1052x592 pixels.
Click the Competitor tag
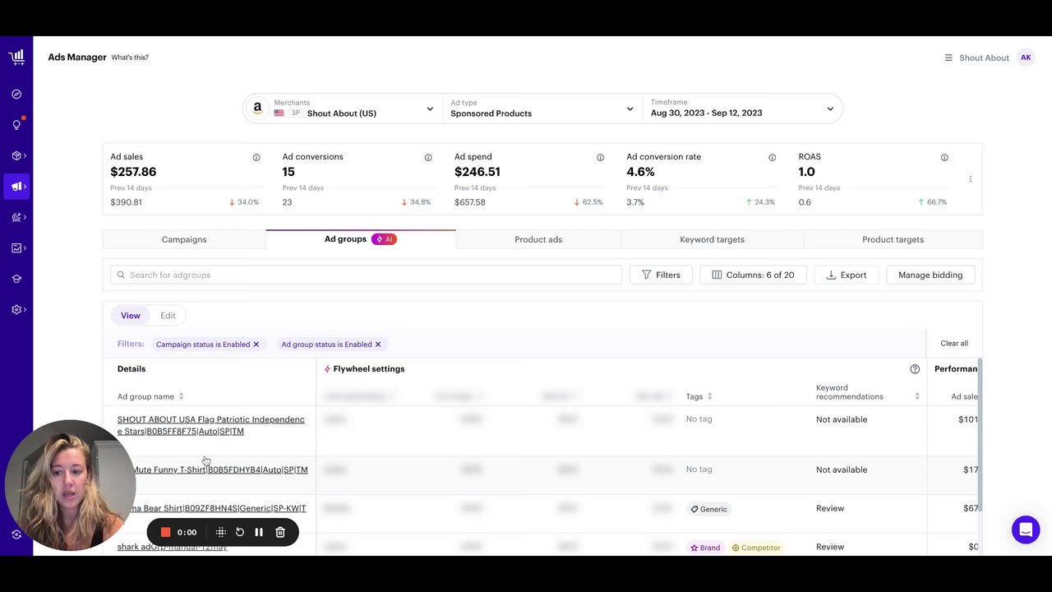(756, 548)
